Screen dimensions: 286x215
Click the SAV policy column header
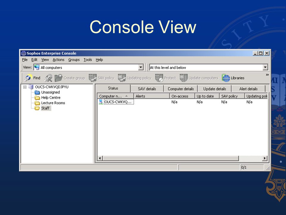point(232,96)
